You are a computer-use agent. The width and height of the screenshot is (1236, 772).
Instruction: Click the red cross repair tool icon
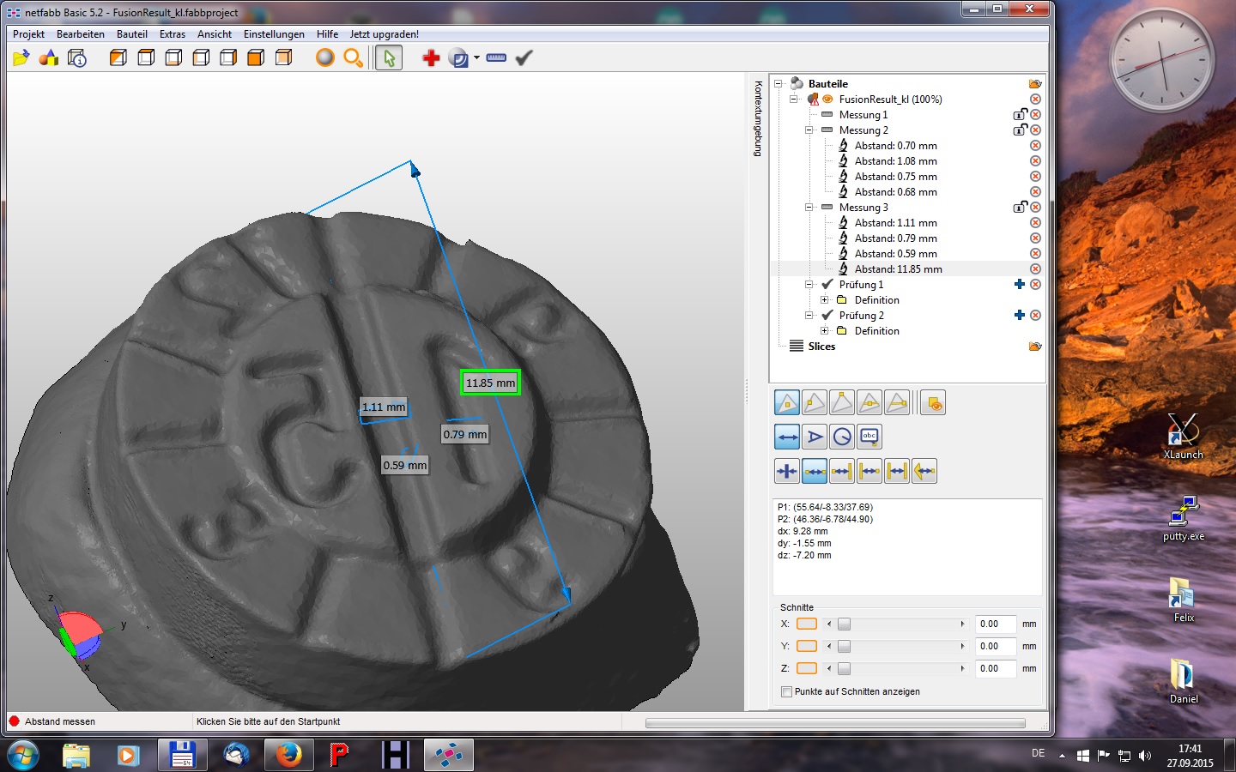click(431, 57)
